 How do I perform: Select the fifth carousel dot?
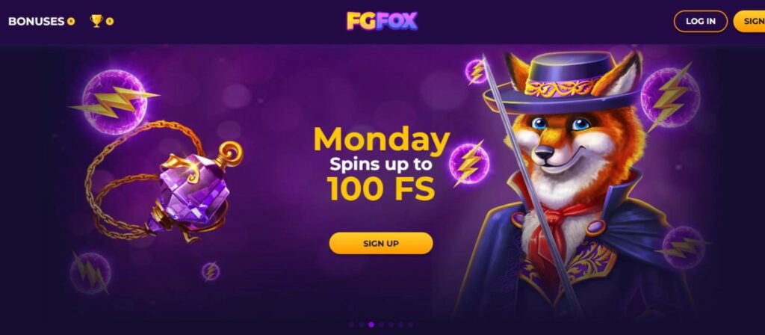(391, 325)
